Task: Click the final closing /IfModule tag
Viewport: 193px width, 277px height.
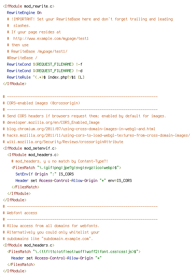Action: coord(15,271)
